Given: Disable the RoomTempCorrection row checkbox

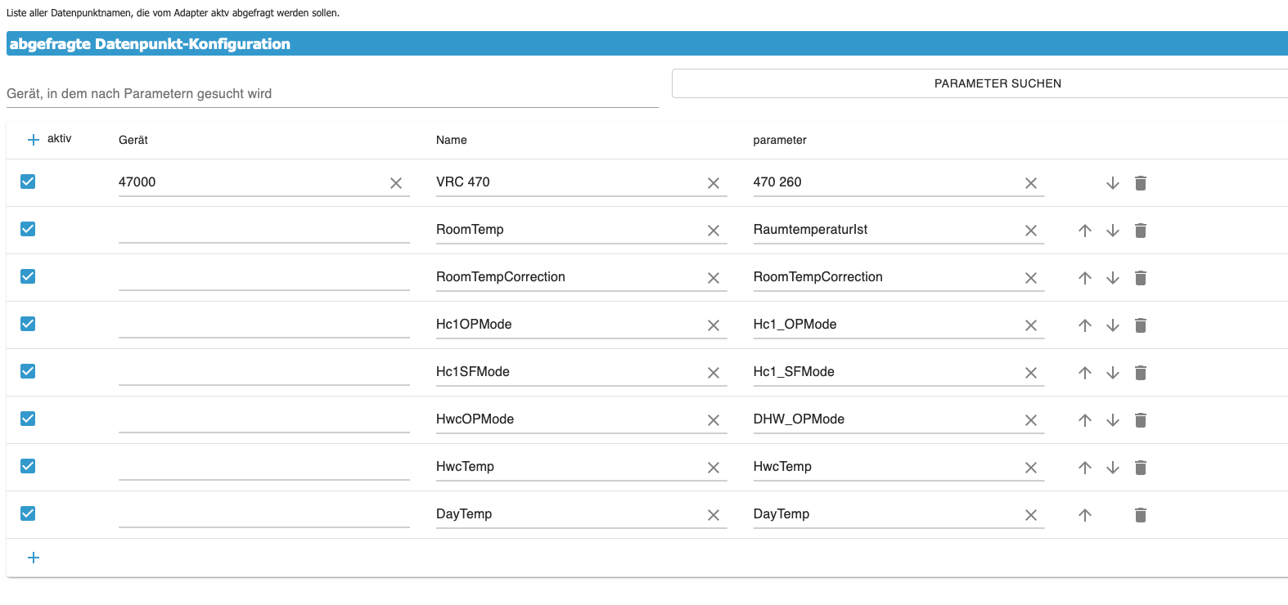Looking at the screenshot, I should pos(28,276).
